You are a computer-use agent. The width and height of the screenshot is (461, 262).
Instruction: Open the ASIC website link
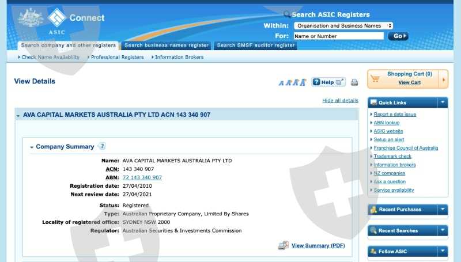pyautogui.click(x=388, y=131)
